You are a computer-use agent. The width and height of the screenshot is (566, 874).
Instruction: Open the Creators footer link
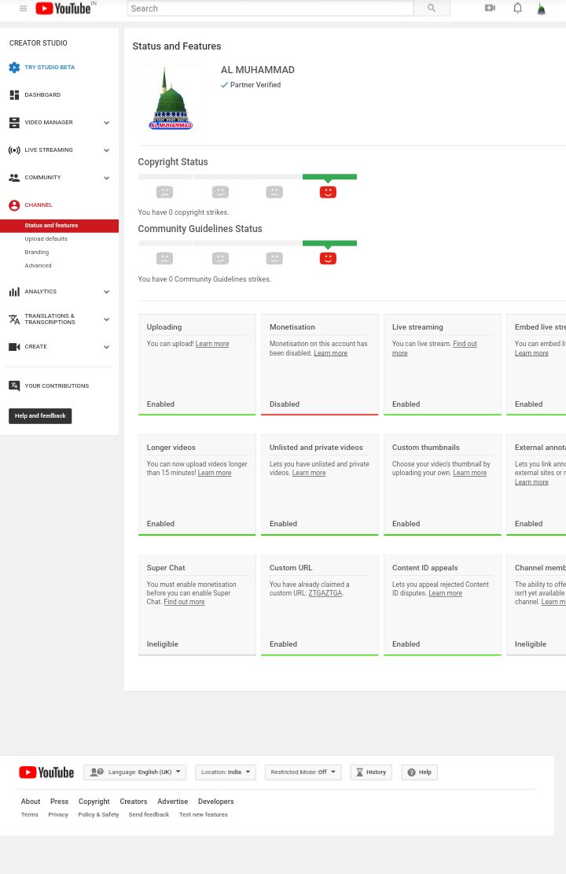[134, 802]
